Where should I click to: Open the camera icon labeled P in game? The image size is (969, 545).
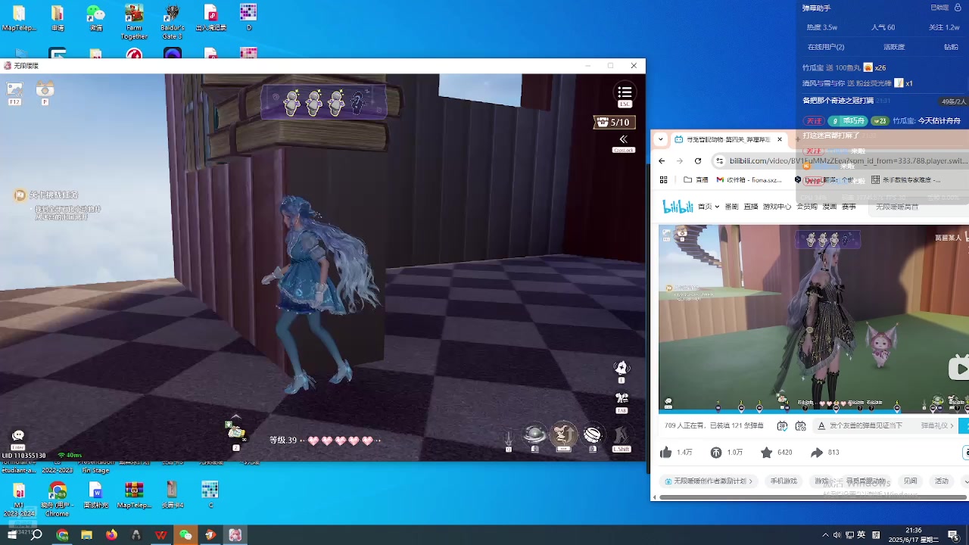pos(45,89)
